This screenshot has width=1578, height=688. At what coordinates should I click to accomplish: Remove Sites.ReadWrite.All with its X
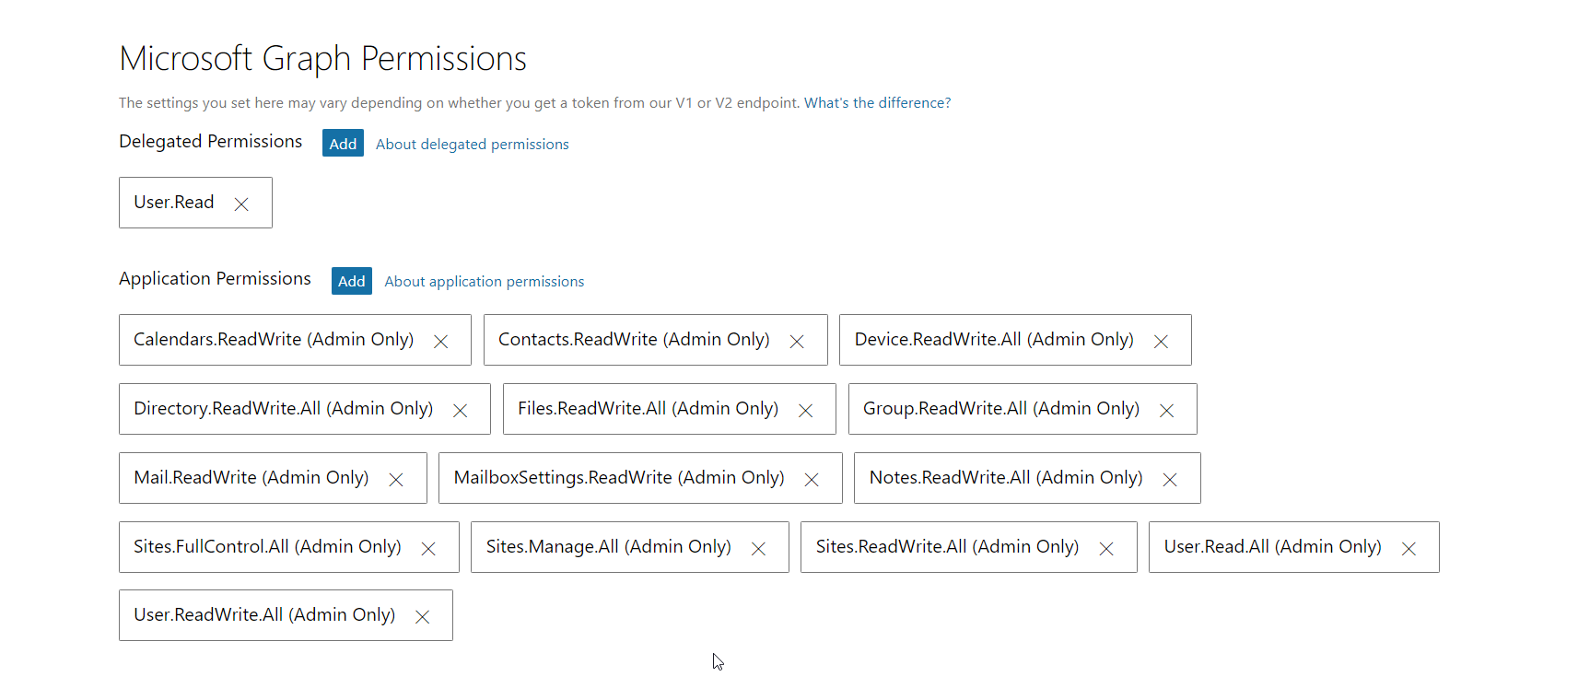(x=1106, y=549)
